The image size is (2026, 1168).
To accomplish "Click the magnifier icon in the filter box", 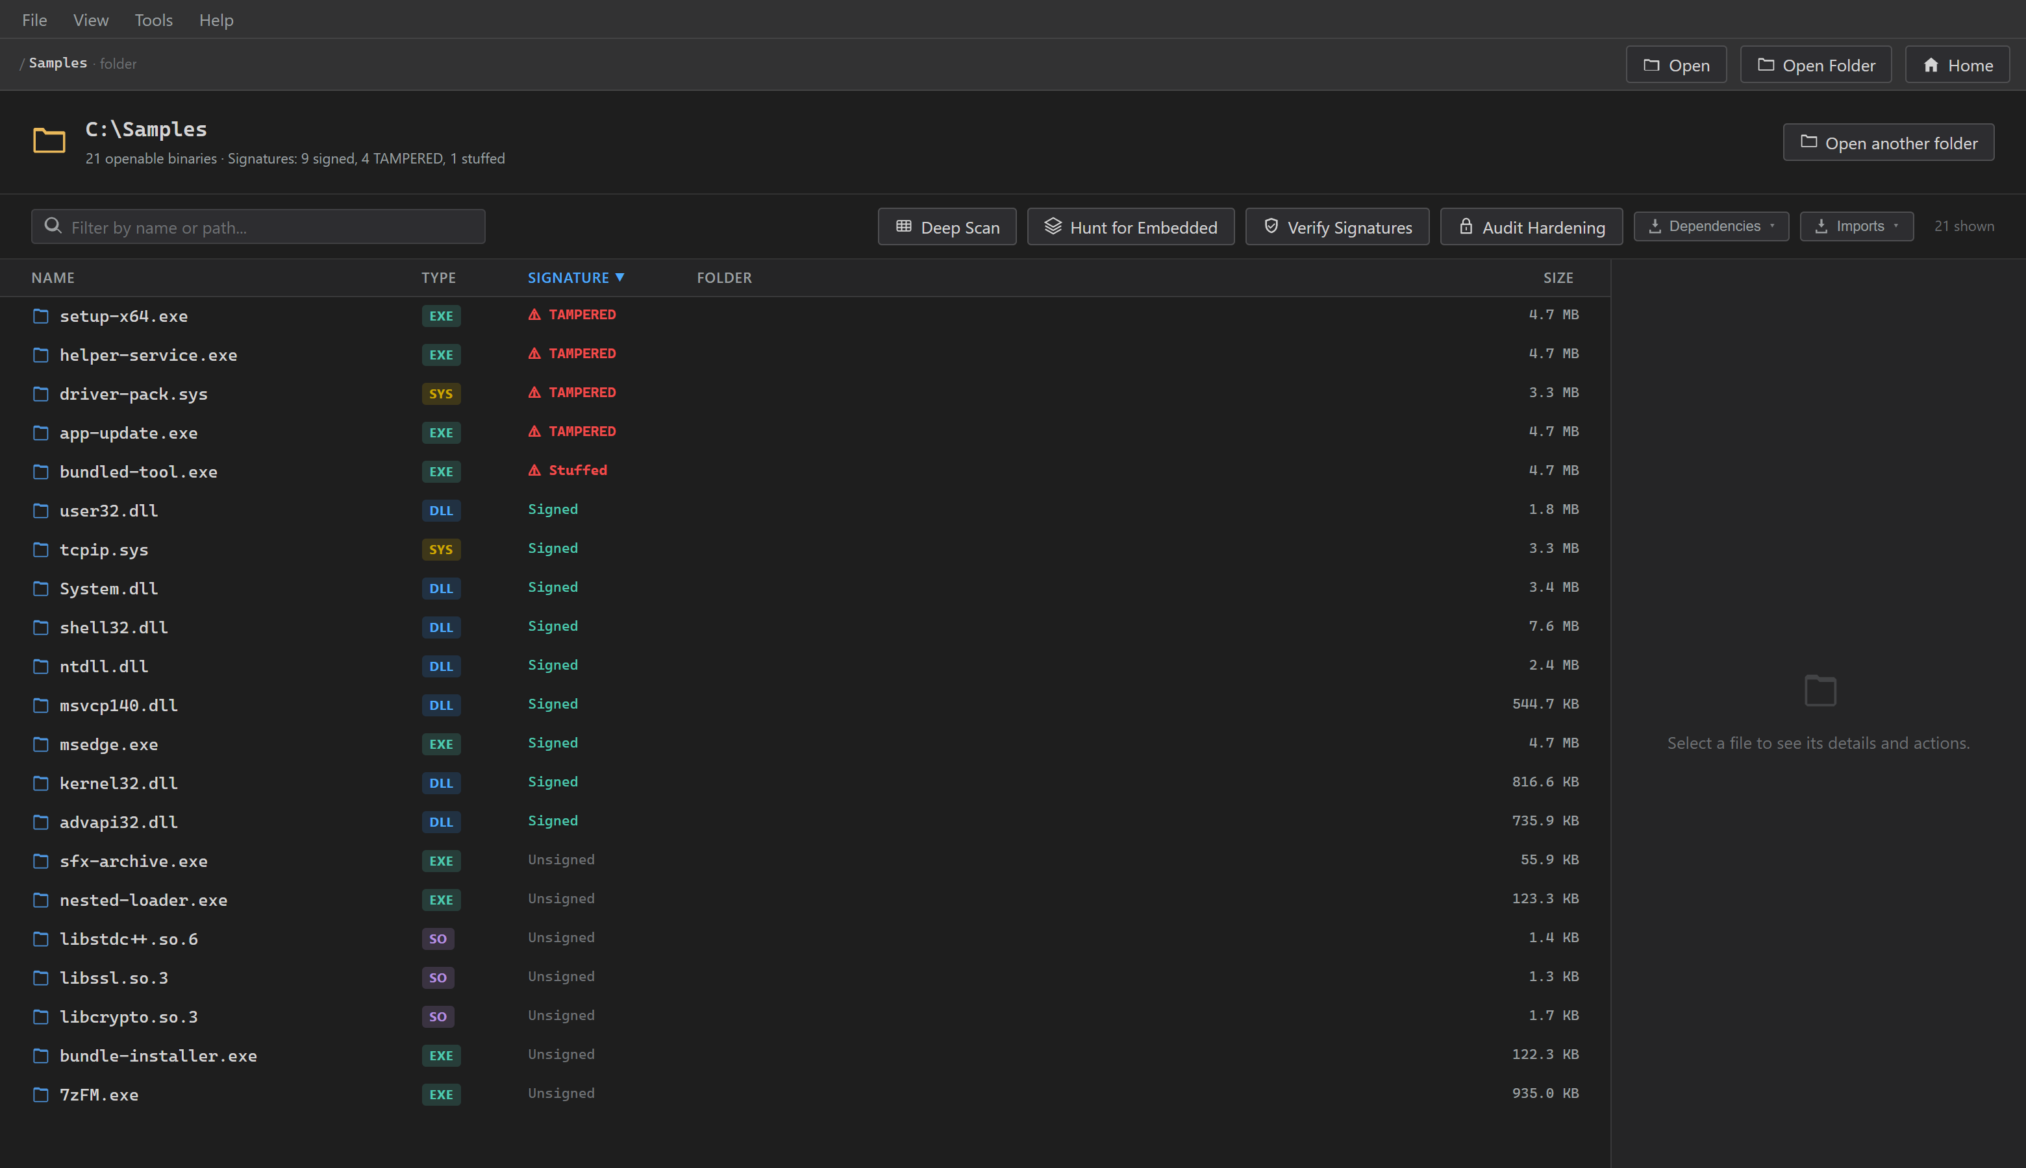I will pos(53,225).
